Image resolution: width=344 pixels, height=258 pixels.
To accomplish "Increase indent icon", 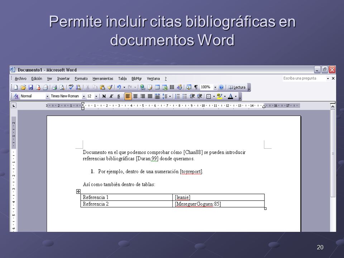I will coord(200,96).
